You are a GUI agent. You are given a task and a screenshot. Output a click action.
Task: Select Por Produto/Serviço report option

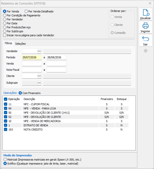(x=5, y=27)
